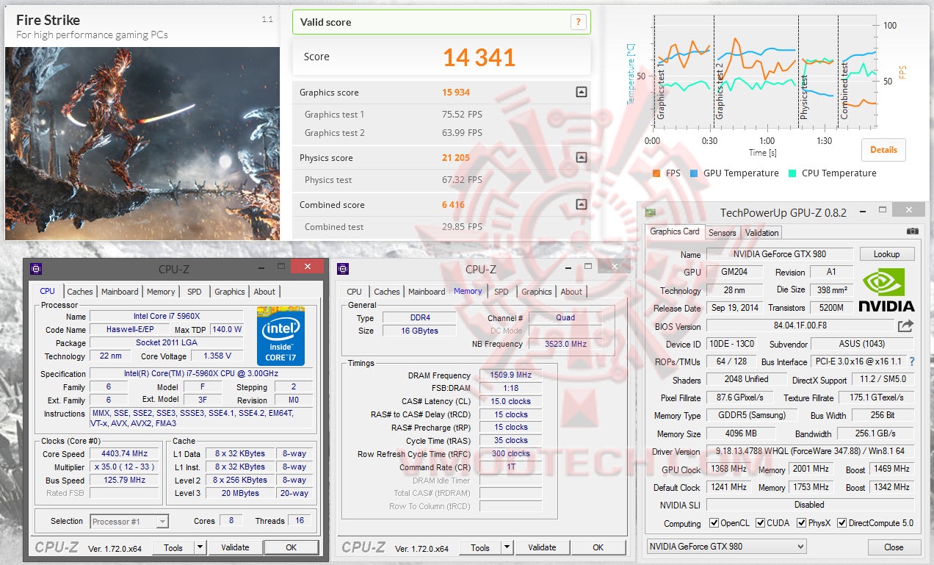Toggle the DirectCompute 5.0 checkbox
Viewport: 934px width, 565px height.
[841, 523]
